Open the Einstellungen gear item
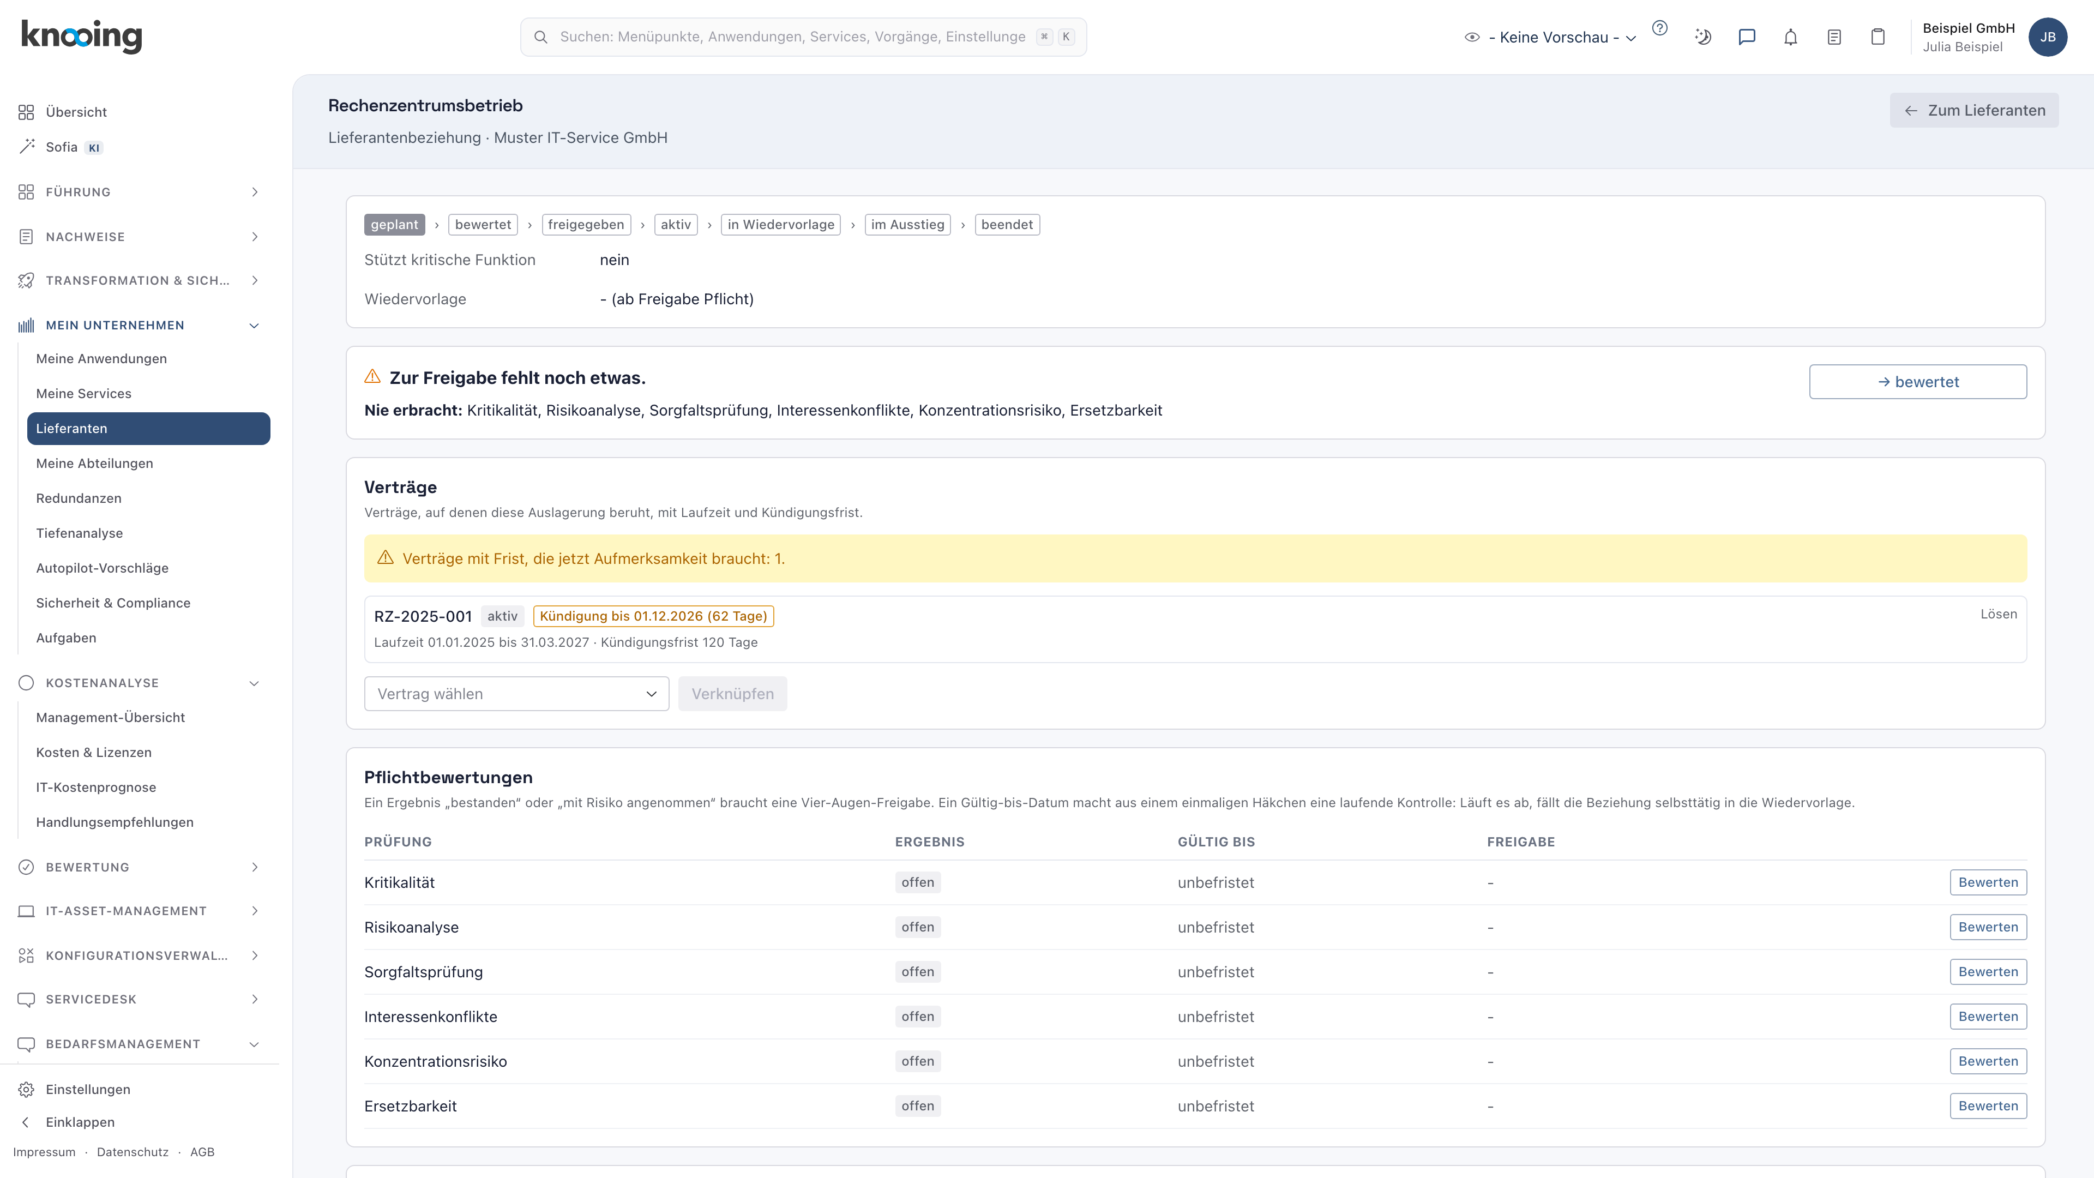The width and height of the screenshot is (2094, 1178). point(88,1090)
